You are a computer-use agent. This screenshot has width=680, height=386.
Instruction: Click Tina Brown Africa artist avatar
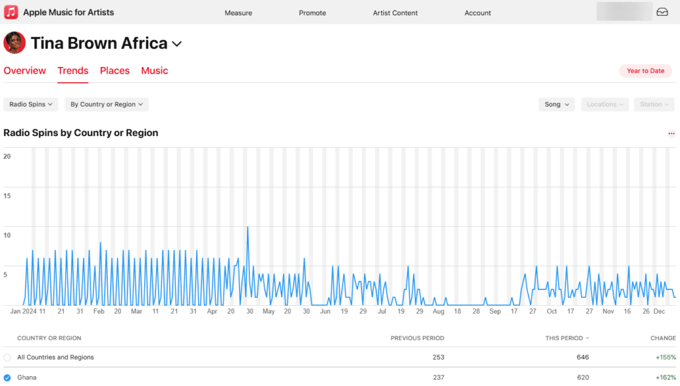coord(14,43)
